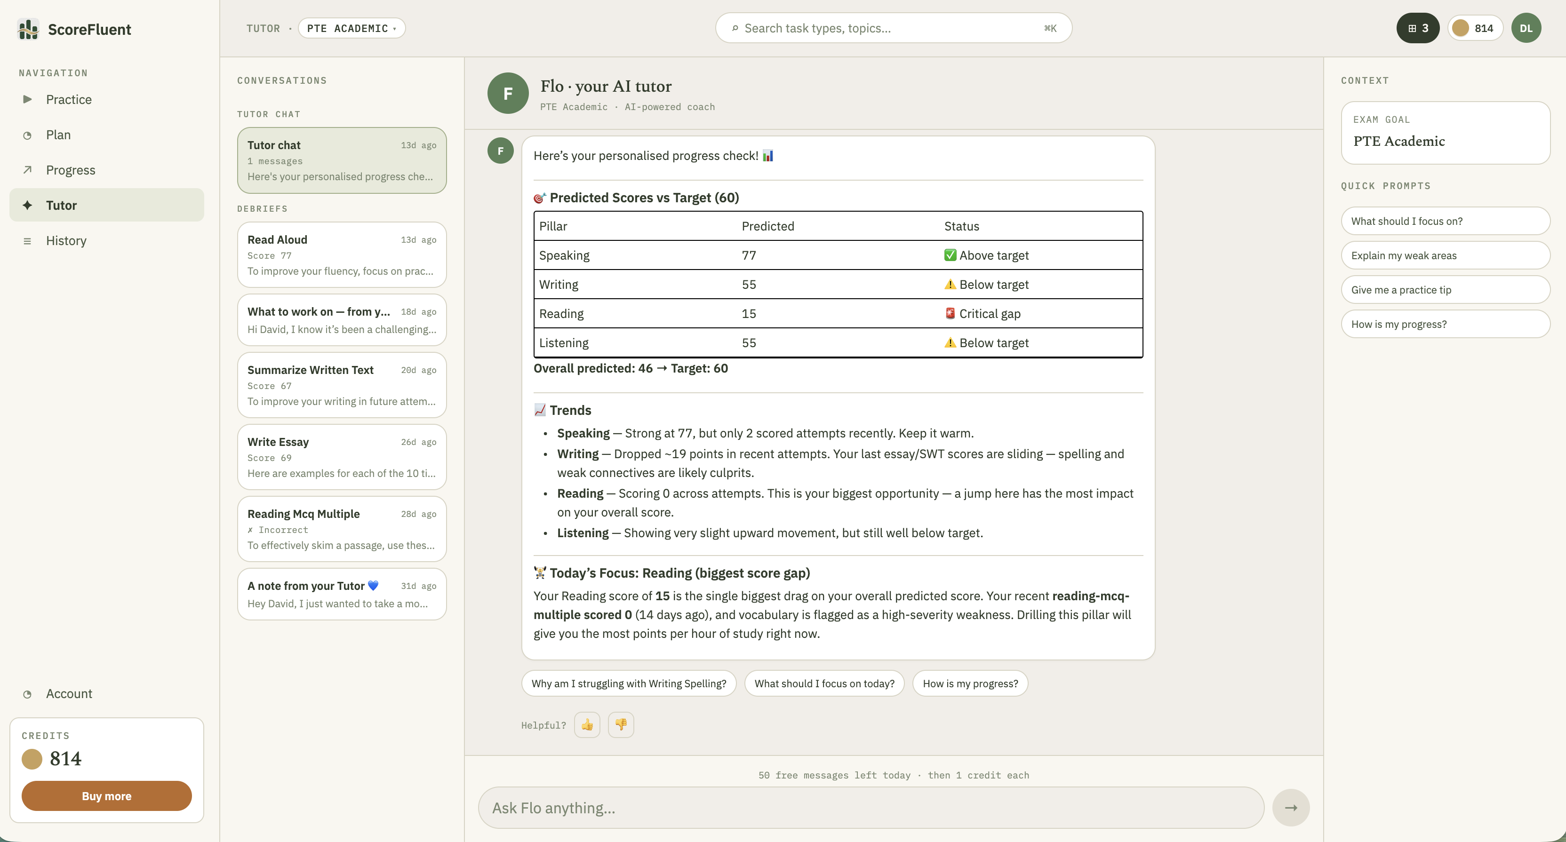Image resolution: width=1566 pixels, height=842 pixels.
Task: Click the small F avatar beside the message
Action: coord(500,151)
